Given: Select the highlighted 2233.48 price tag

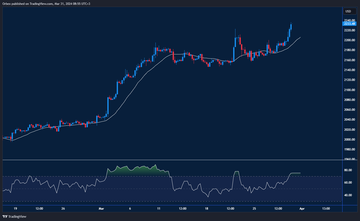Looking at the screenshot, I should [x=350, y=24].
